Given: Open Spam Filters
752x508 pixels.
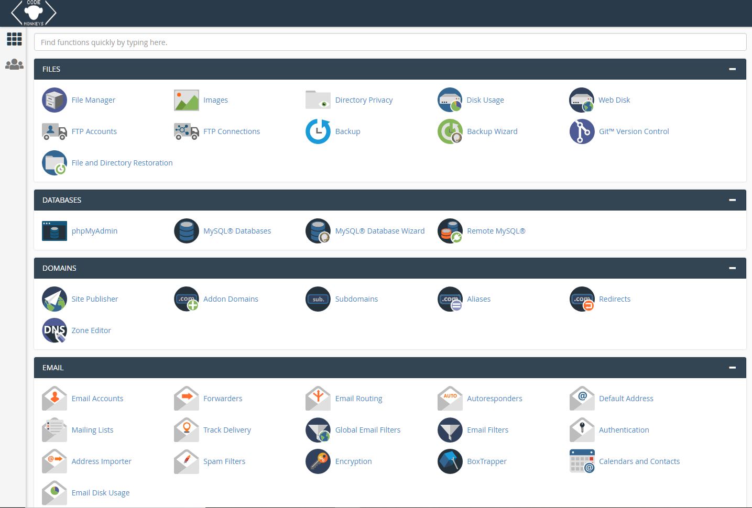Looking at the screenshot, I should tap(224, 461).
